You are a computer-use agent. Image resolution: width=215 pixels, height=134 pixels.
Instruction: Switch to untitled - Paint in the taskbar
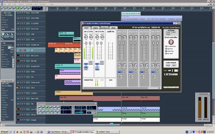[x=107, y=132]
